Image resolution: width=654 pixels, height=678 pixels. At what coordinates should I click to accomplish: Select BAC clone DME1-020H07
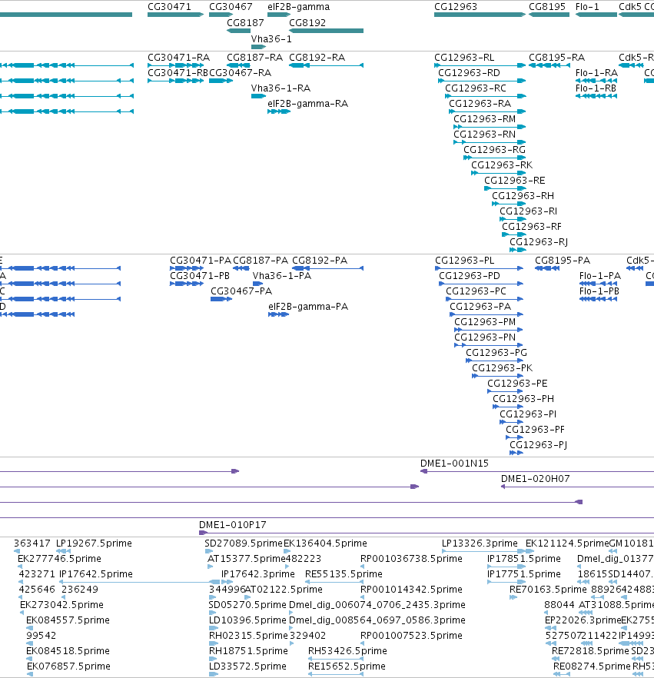click(x=535, y=479)
